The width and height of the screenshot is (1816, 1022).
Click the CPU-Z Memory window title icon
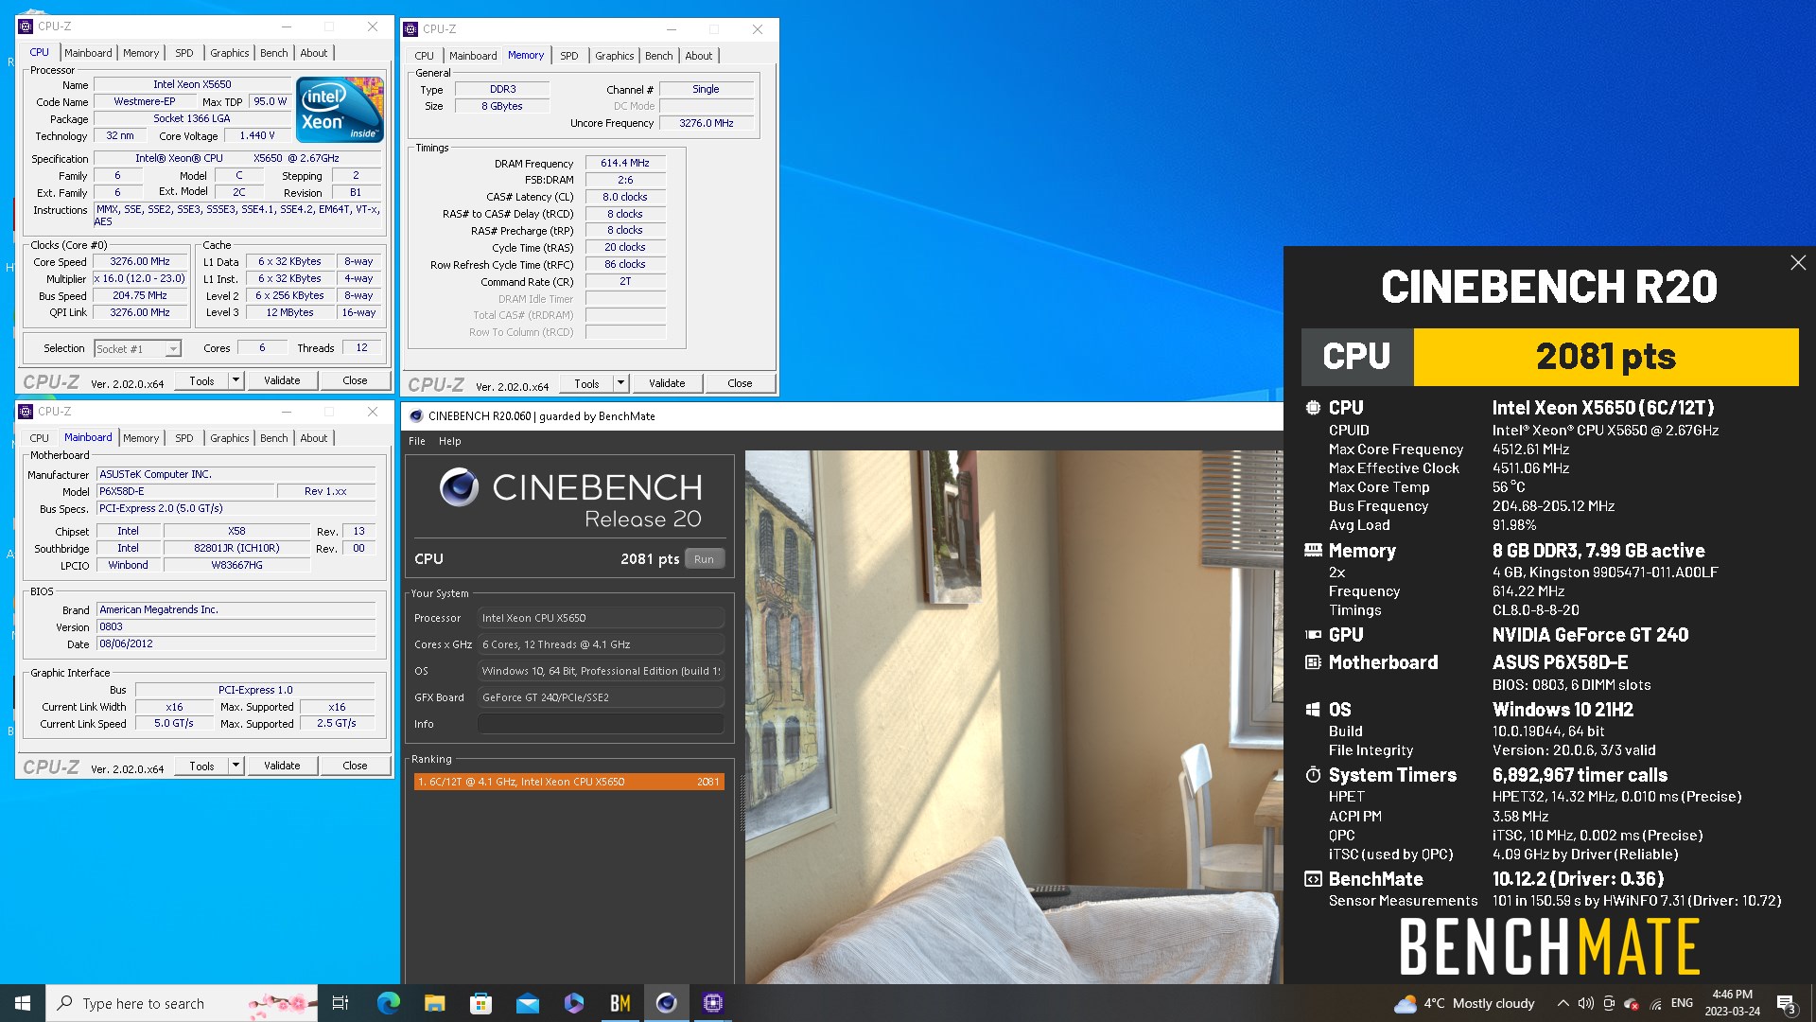pos(410,29)
